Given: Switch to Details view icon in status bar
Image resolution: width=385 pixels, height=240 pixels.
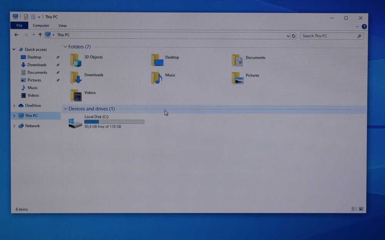Looking at the screenshot, I should click(354, 209).
